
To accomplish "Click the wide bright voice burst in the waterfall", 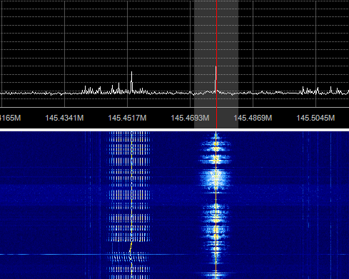I will point(216,178).
